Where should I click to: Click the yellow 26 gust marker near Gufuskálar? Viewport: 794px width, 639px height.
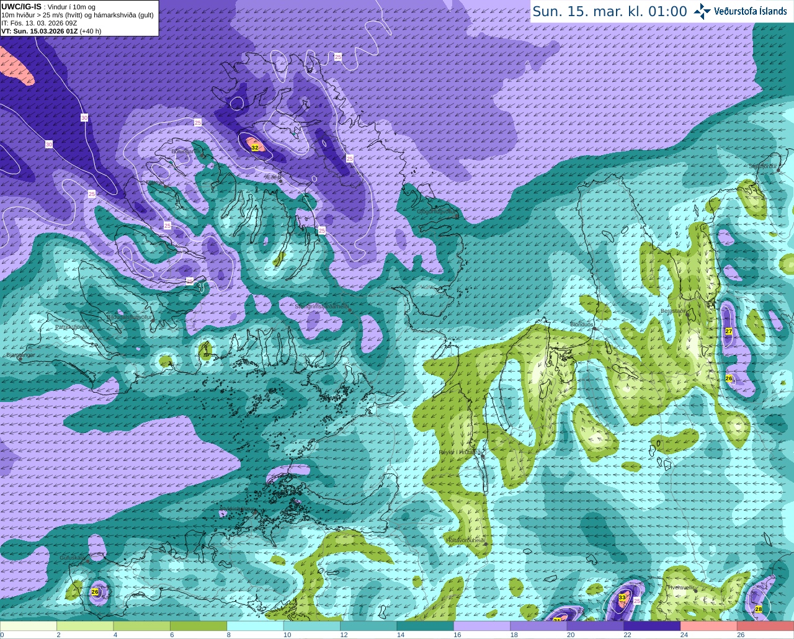[95, 592]
